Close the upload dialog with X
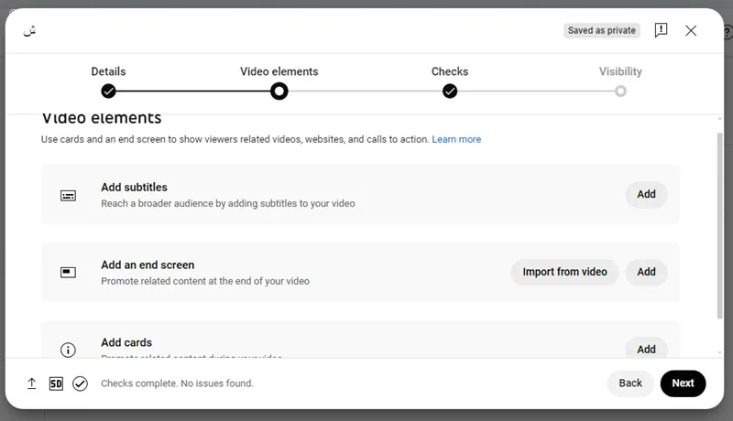The width and height of the screenshot is (733, 421). pos(691,31)
